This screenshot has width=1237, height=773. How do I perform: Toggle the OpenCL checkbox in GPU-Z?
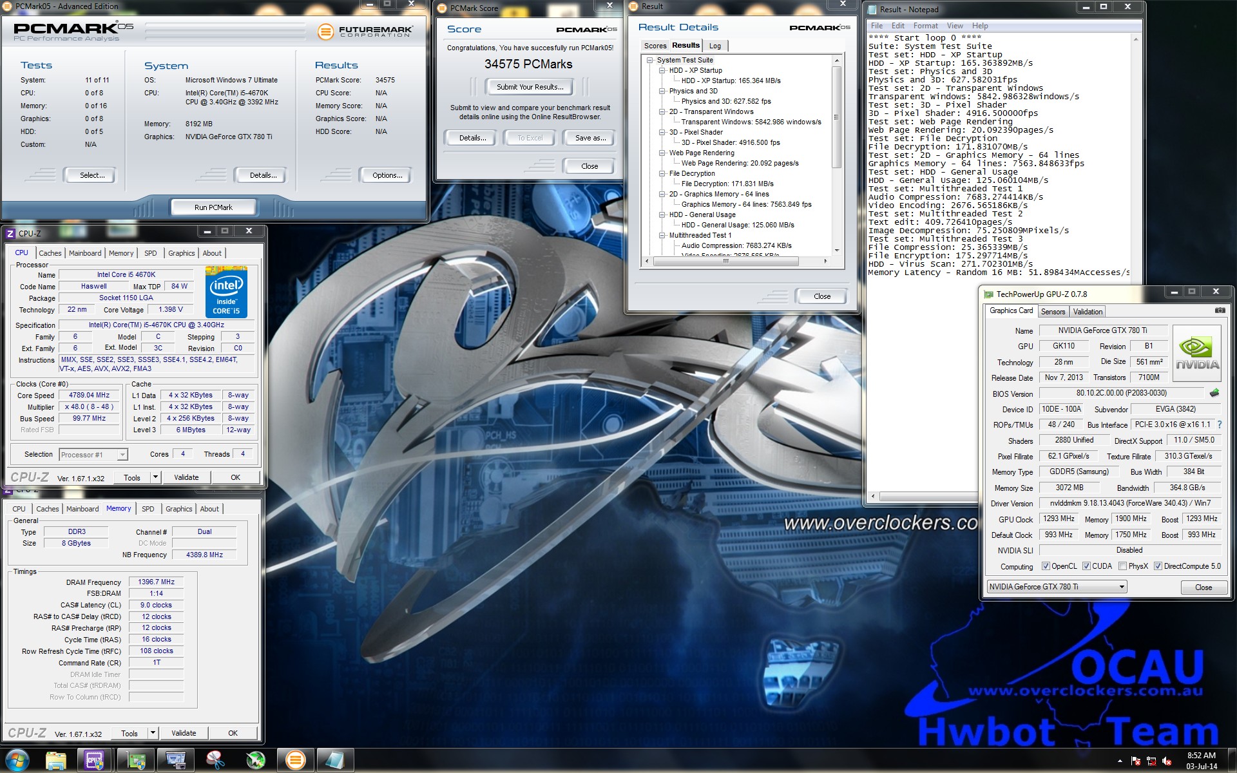[1046, 566]
